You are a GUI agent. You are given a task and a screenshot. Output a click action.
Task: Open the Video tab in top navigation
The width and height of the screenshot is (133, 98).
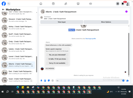[x=53, y=4]
